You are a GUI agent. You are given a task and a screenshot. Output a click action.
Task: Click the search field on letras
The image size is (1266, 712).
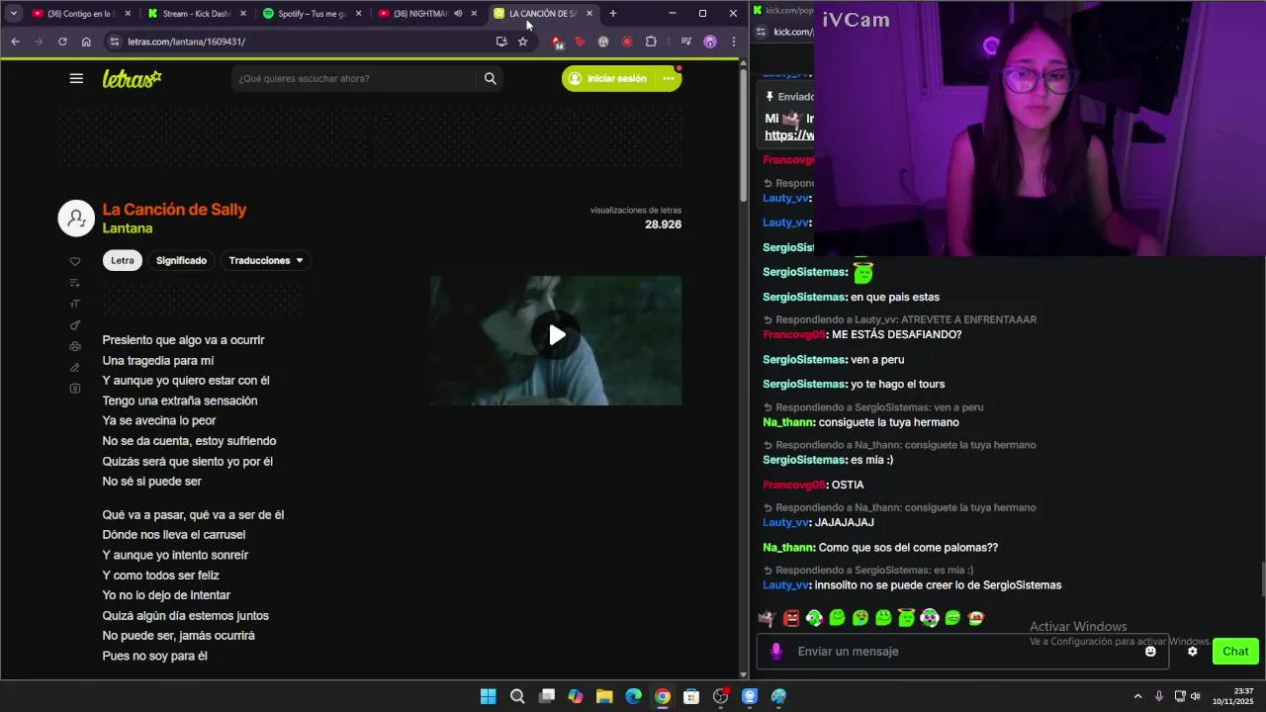coord(356,78)
